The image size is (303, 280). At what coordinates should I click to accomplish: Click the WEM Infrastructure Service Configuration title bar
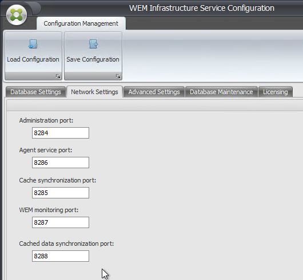pyautogui.click(x=202, y=8)
